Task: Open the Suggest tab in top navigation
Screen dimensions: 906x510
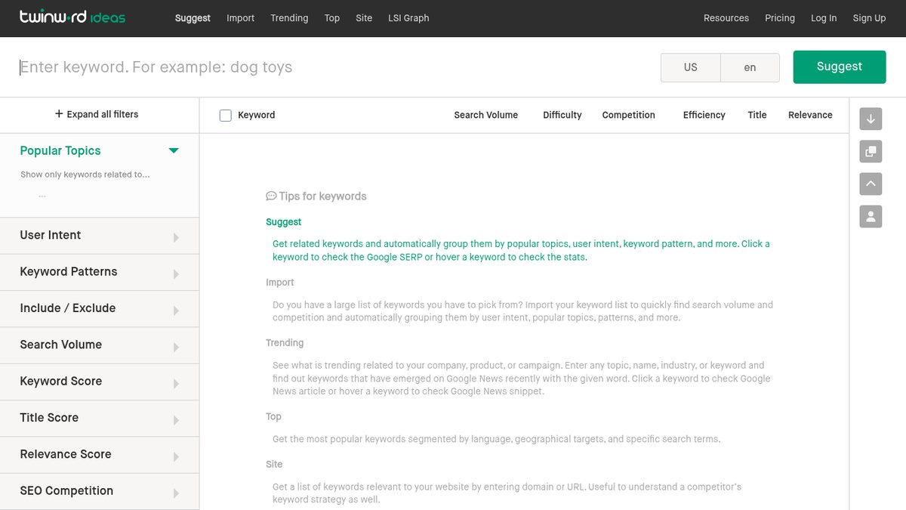Action: point(193,18)
